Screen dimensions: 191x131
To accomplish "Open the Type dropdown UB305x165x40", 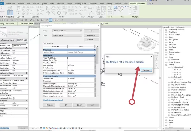I will coord(67,35).
